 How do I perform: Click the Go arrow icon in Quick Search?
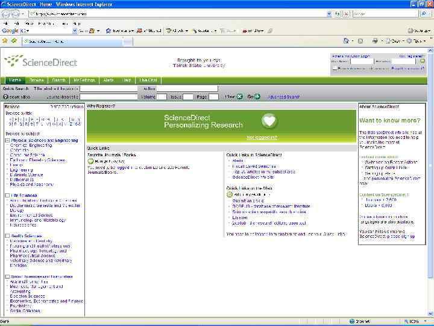pyautogui.click(x=257, y=97)
